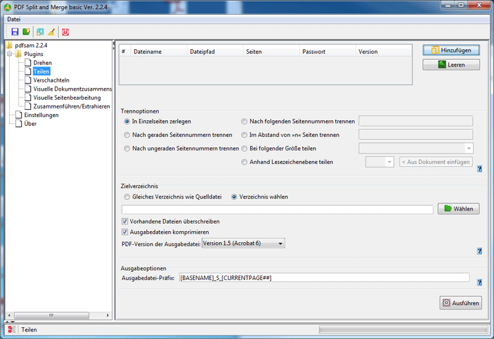
Task: Click the Seiten column header
Action: pyautogui.click(x=271, y=52)
